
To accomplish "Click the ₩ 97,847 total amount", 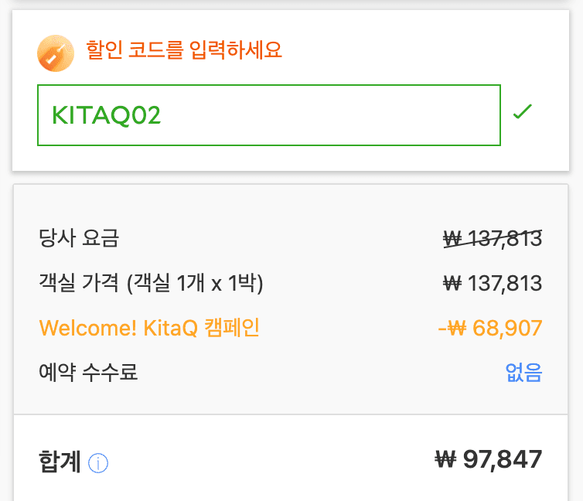I will pyautogui.click(x=489, y=460).
